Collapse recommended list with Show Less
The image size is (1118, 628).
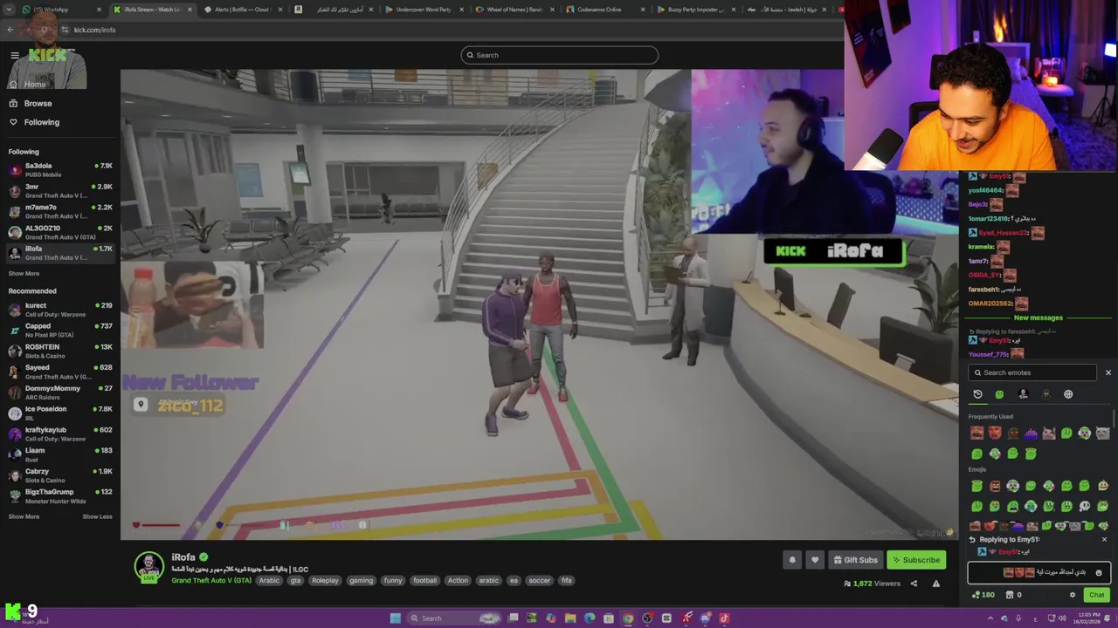click(97, 516)
